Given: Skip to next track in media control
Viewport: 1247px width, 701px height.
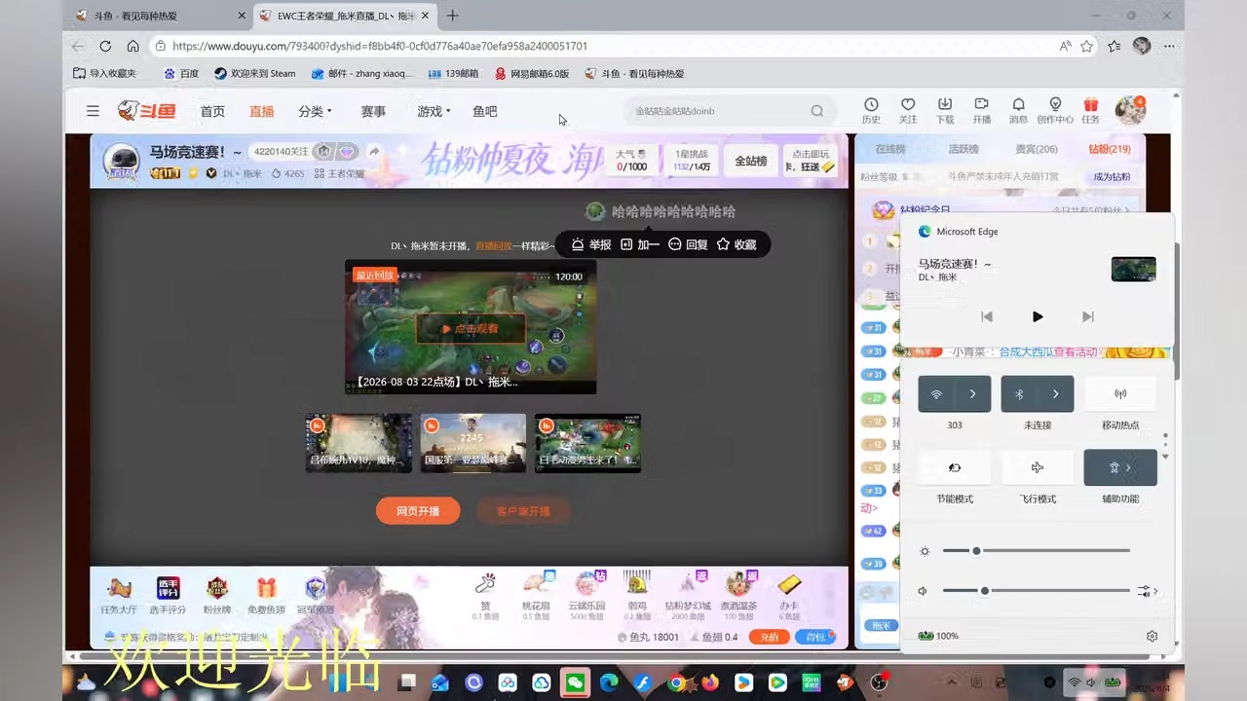Looking at the screenshot, I should [1088, 316].
